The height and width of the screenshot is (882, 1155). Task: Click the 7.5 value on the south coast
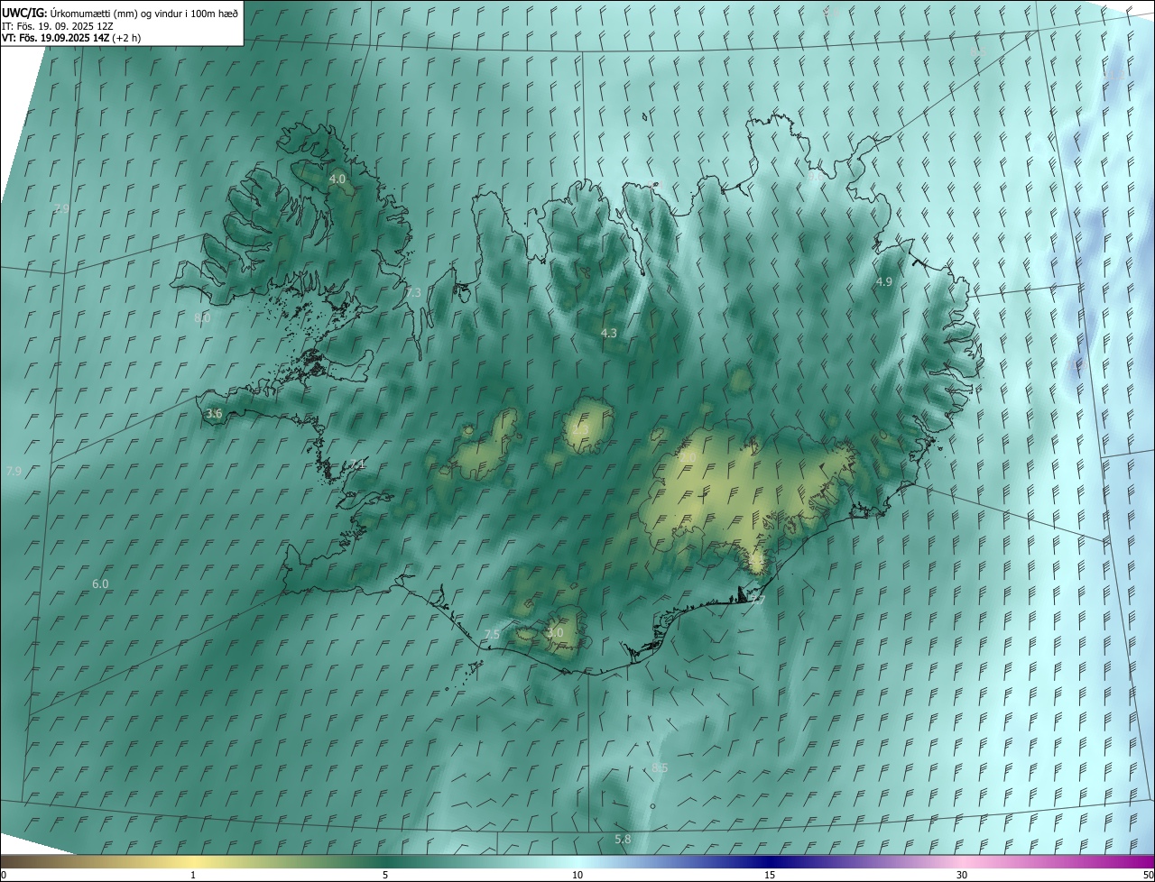(x=492, y=635)
